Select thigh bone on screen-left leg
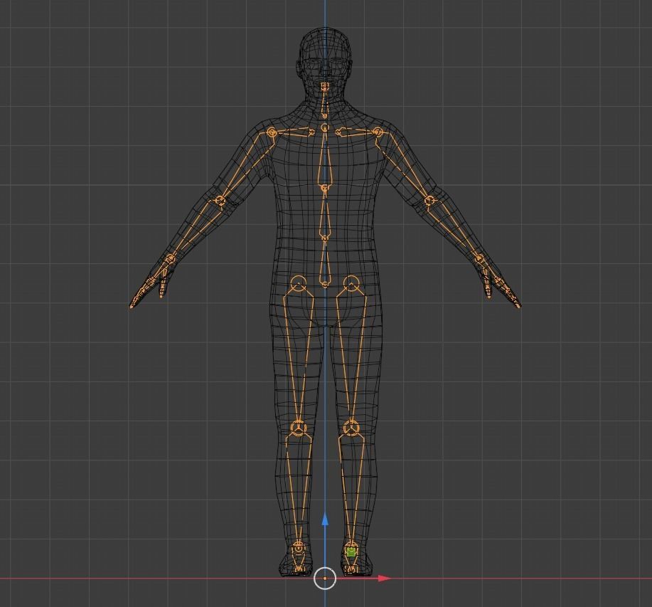This screenshot has width=652, height=607. coord(298,354)
